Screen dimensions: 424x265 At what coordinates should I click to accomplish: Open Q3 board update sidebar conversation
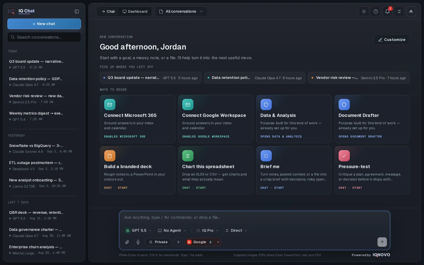click(44, 64)
